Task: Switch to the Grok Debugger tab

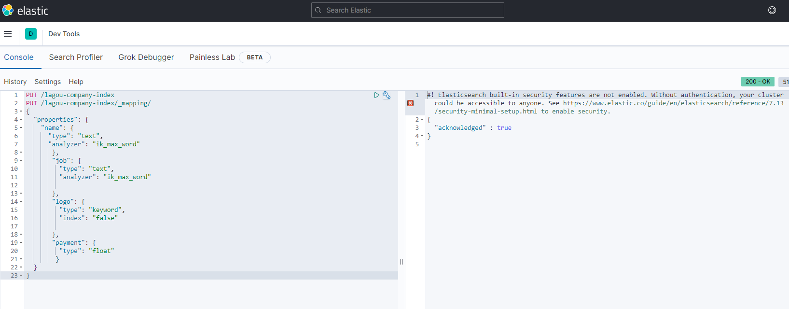Action: (146, 57)
